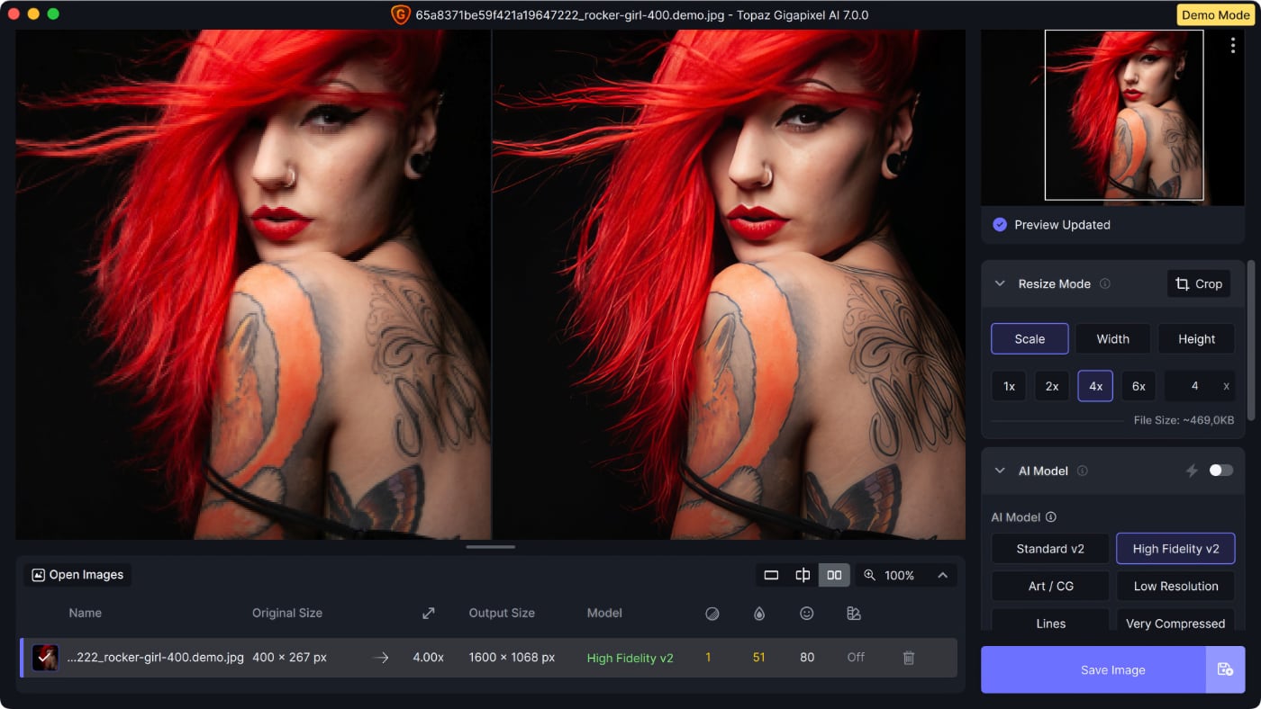Click the Preview Updated status indicator
This screenshot has width=1261, height=709.
tap(1051, 225)
